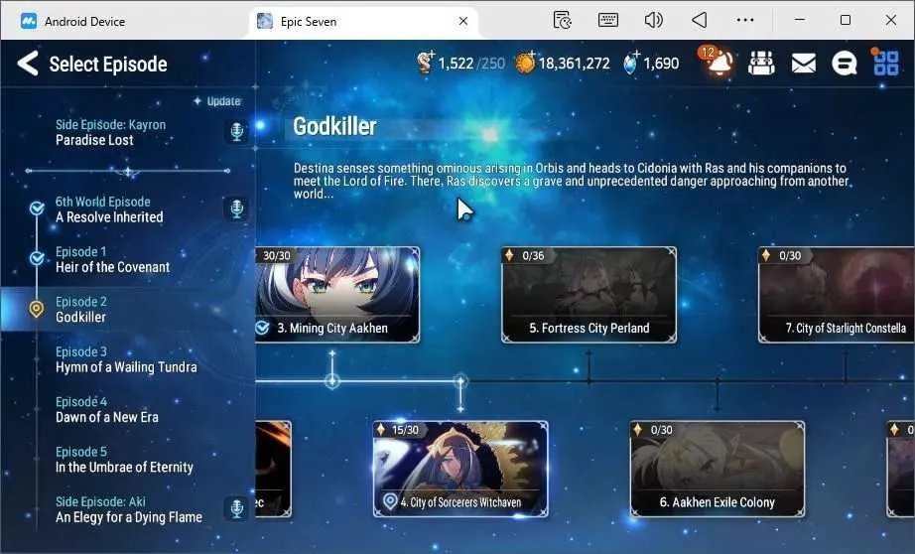Select Side Episode: Kayron Paradise Lost
Viewport: 915px width, 554px height.
(127, 132)
